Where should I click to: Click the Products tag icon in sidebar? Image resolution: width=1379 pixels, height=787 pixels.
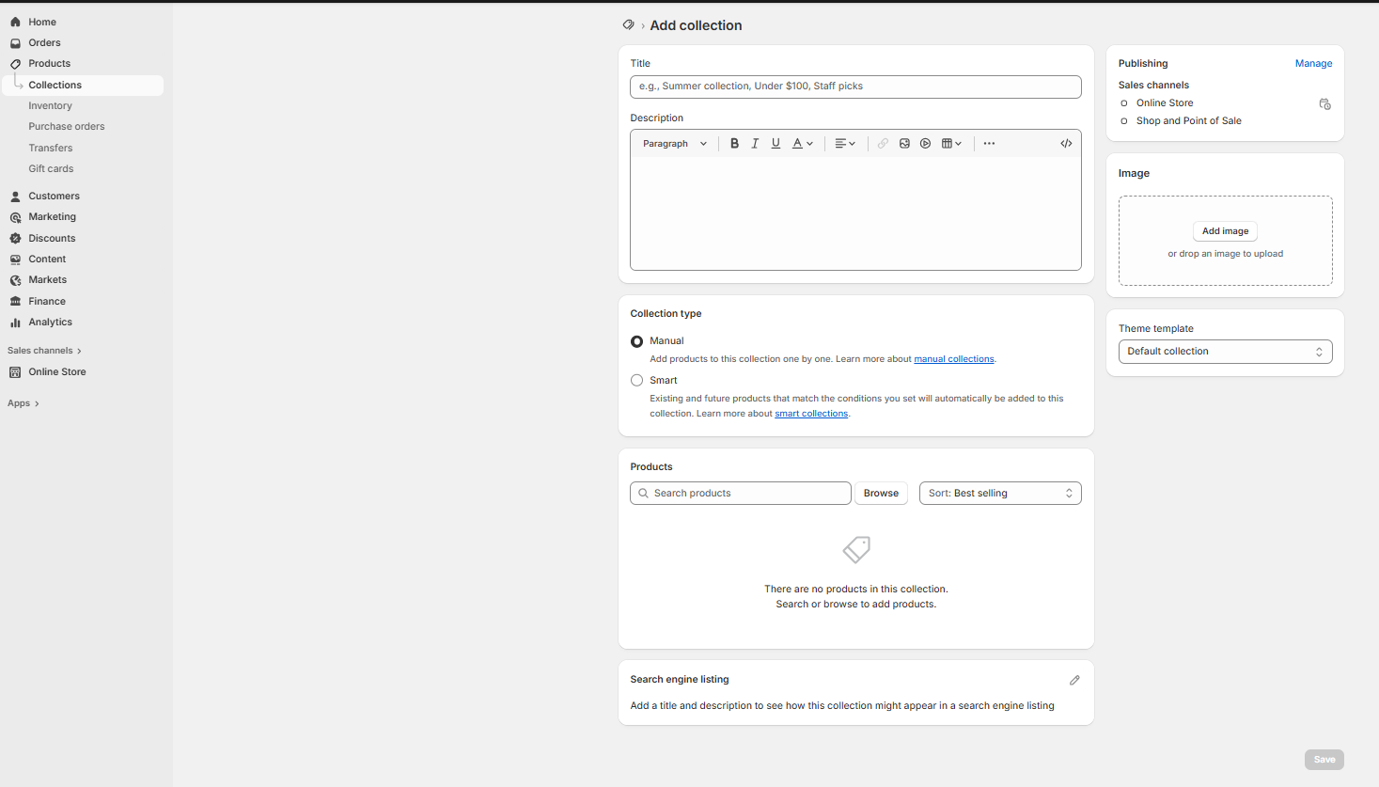pos(15,64)
